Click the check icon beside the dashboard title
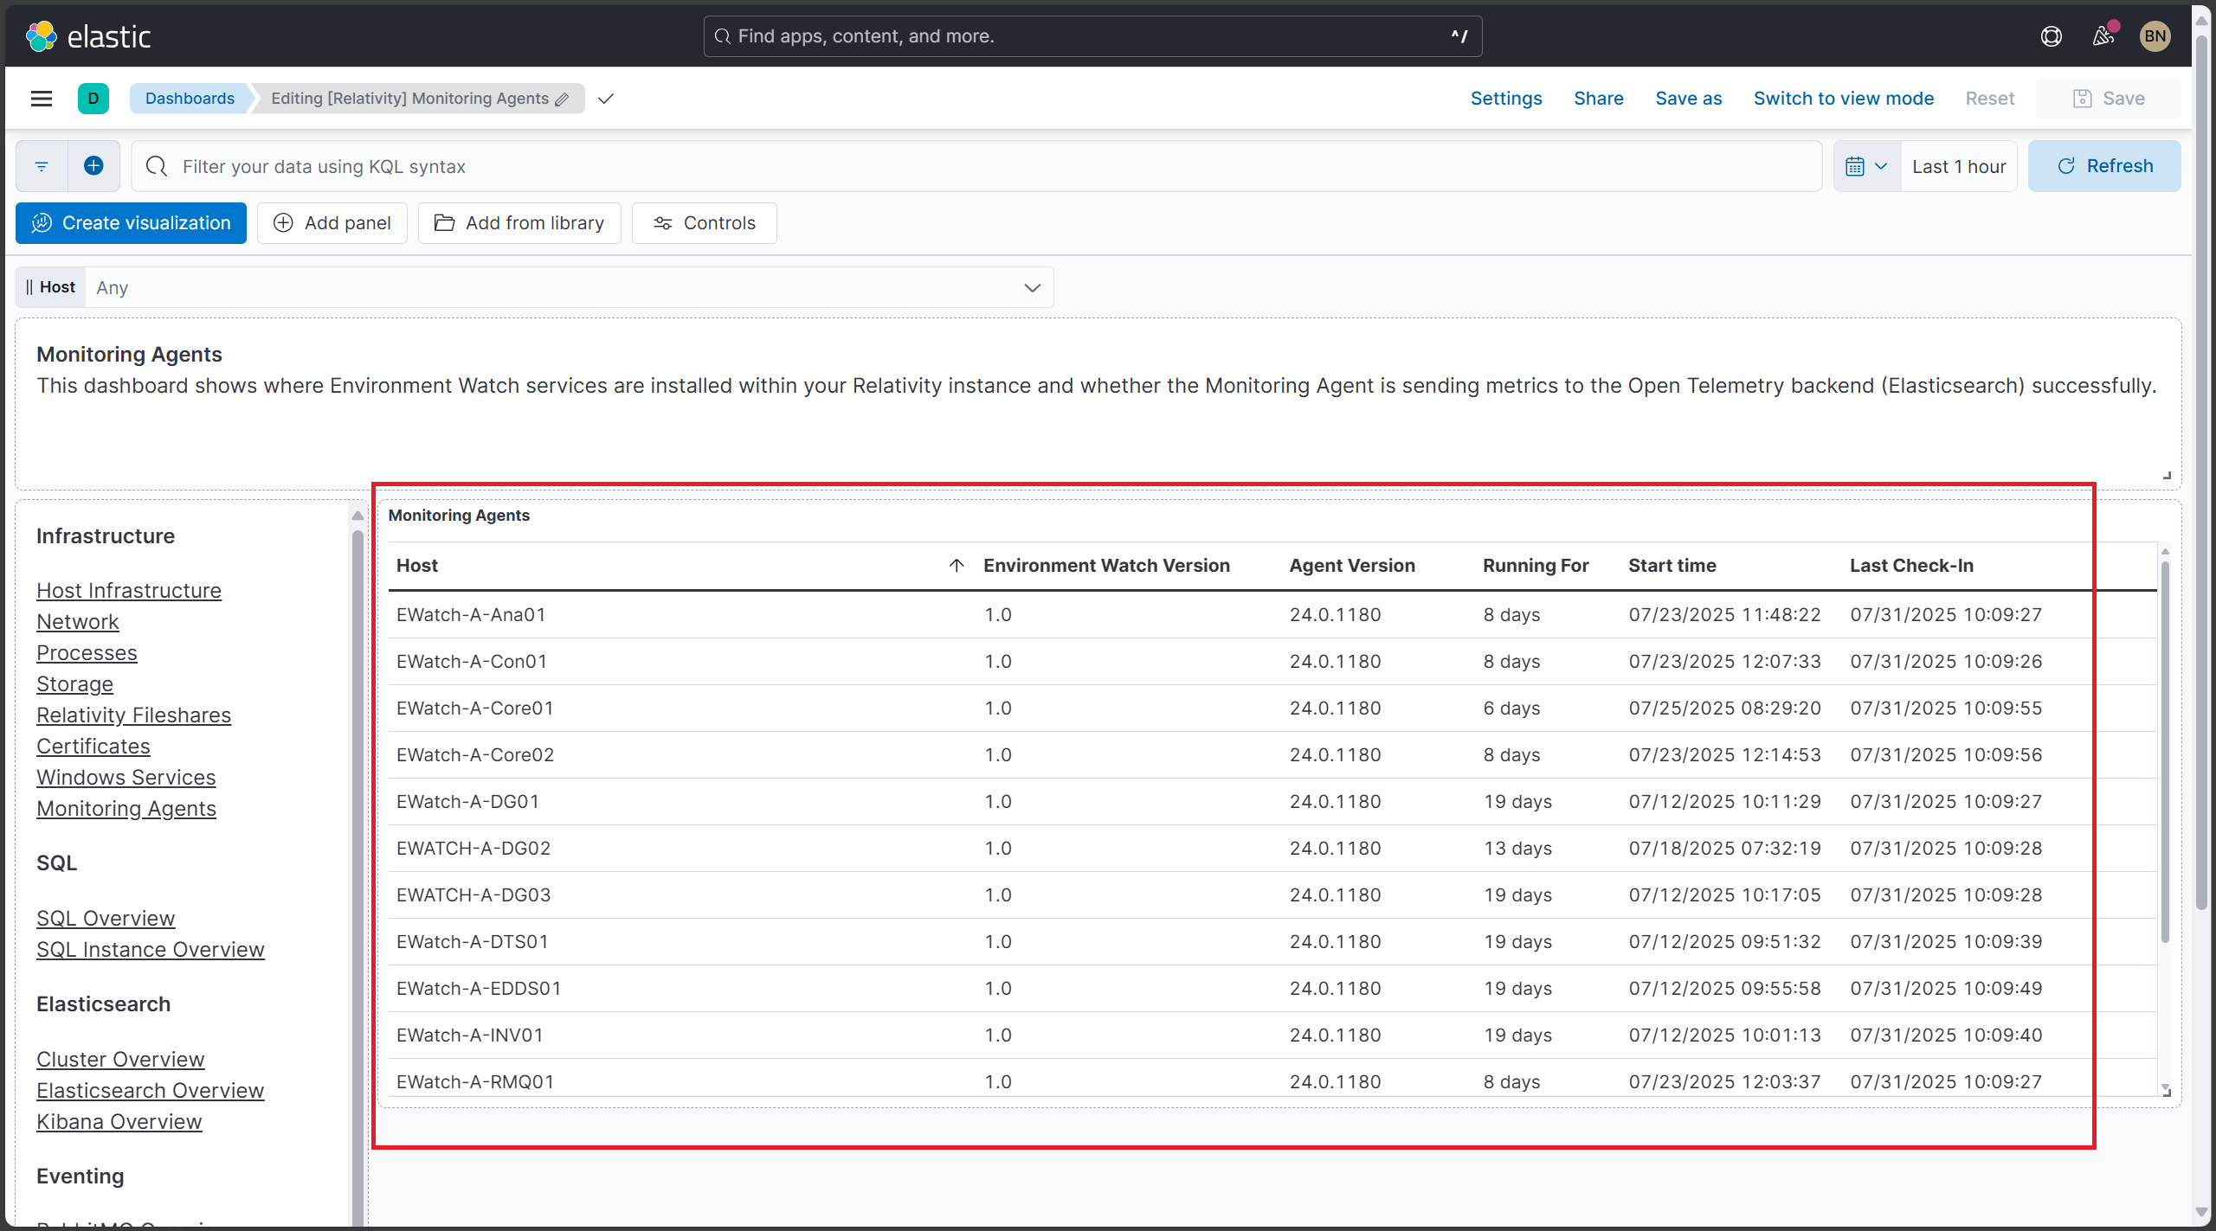 pos(605,99)
